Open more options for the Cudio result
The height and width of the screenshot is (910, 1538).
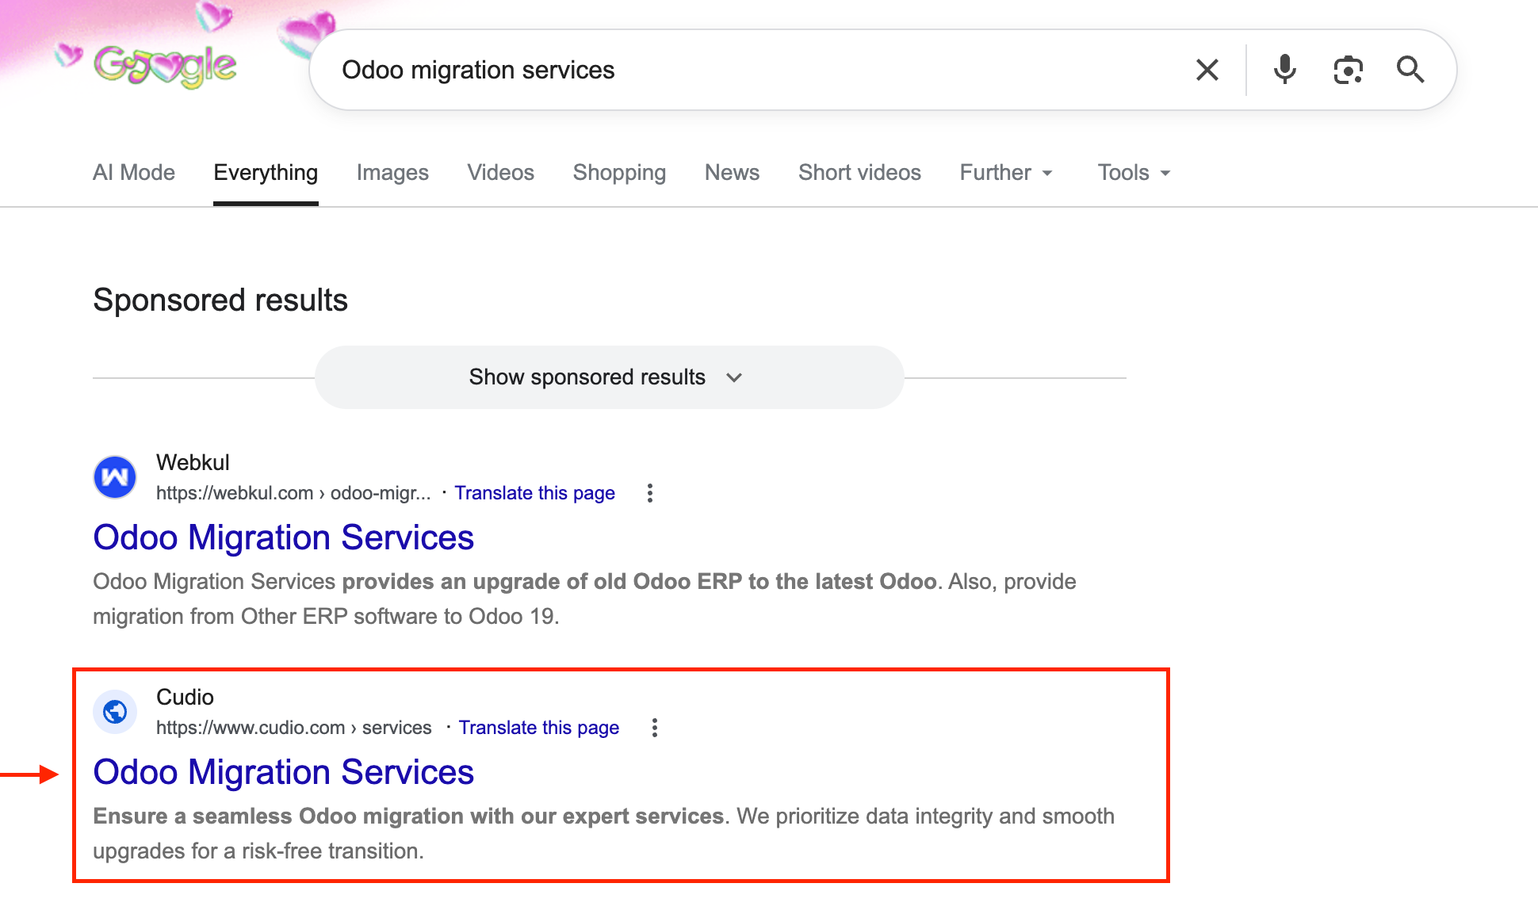coord(655,728)
